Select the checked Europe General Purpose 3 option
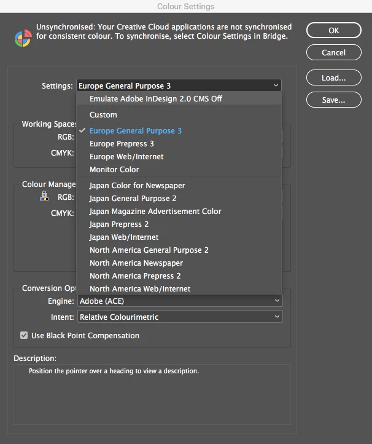 pyautogui.click(x=179, y=131)
